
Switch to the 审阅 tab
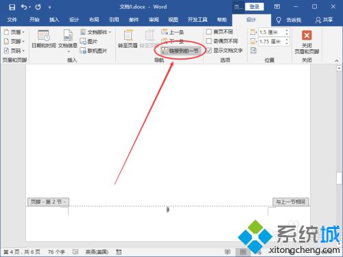(x=154, y=20)
